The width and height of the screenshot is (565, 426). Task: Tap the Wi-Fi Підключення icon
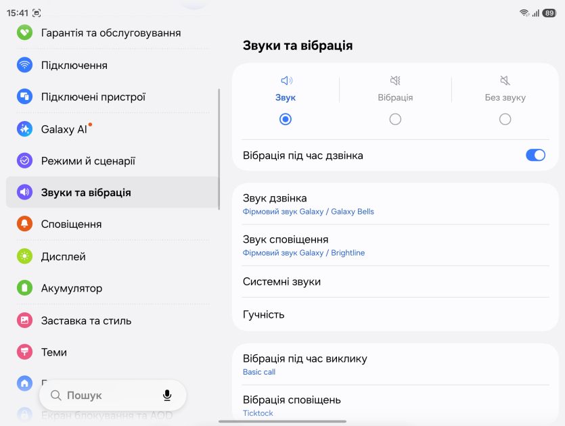click(x=24, y=65)
